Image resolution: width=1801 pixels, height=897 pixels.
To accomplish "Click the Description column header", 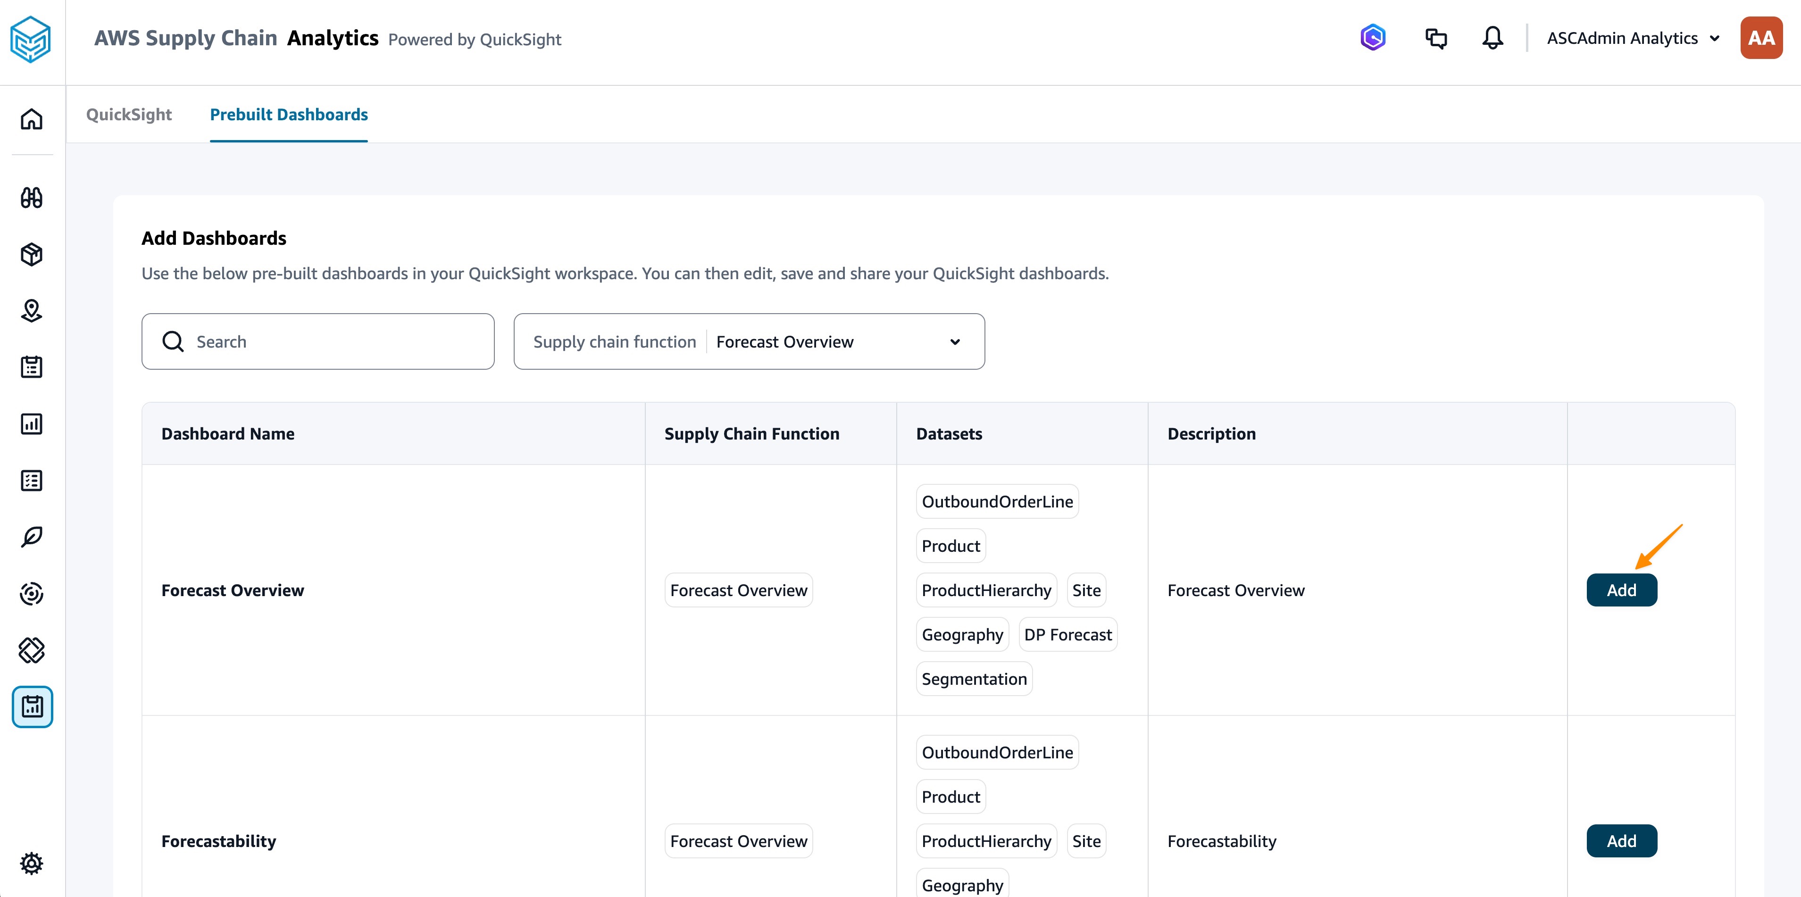I will click(x=1212, y=433).
